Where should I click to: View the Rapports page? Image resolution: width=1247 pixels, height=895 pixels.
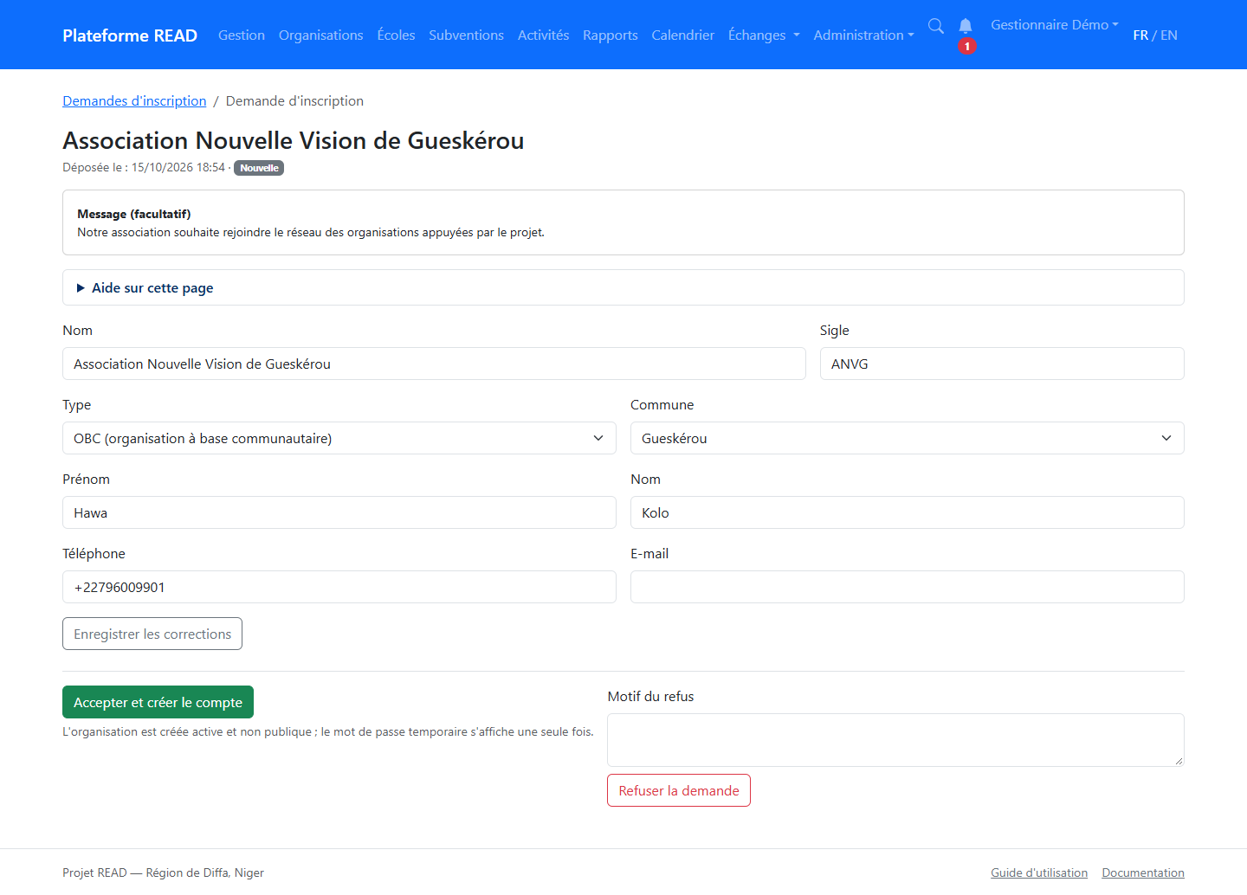coord(611,35)
